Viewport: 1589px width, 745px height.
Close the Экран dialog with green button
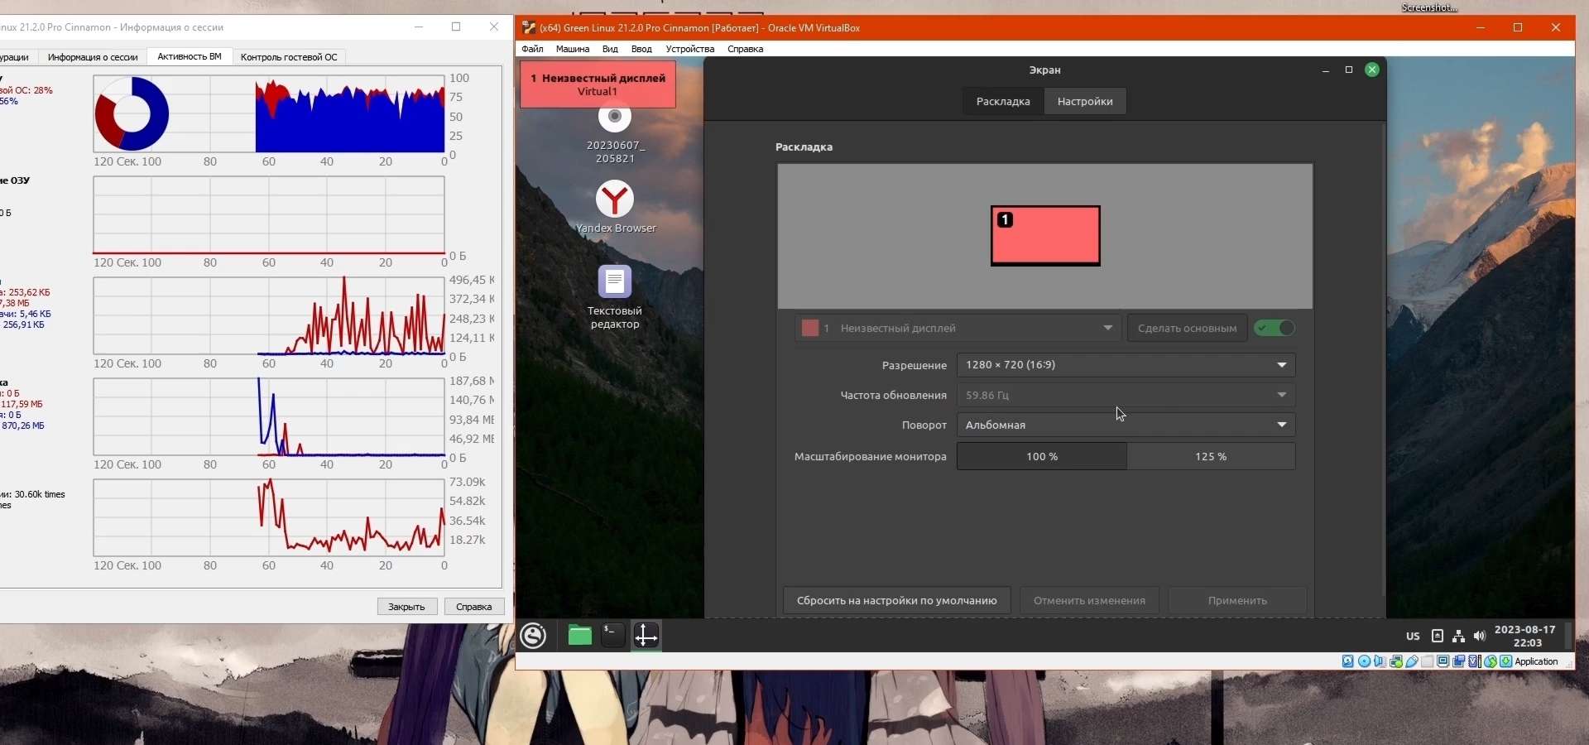(1372, 70)
